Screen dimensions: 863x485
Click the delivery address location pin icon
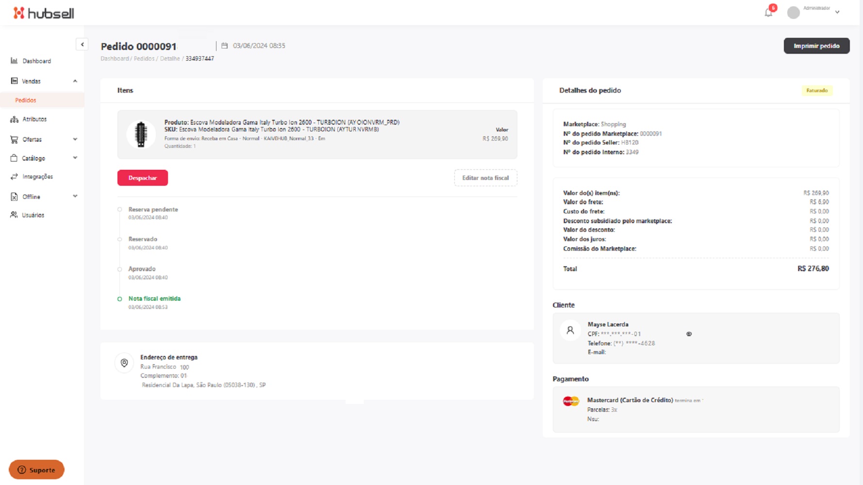124,363
